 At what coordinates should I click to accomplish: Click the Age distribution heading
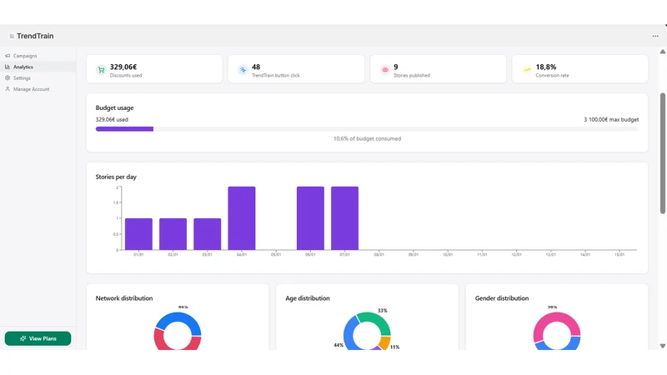tap(308, 298)
